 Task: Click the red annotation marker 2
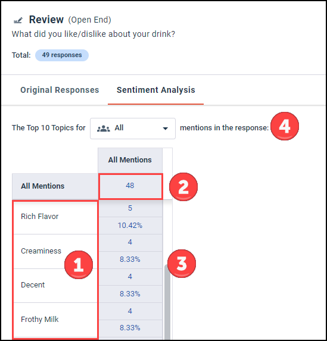pyautogui.click(x=183, y=187)
